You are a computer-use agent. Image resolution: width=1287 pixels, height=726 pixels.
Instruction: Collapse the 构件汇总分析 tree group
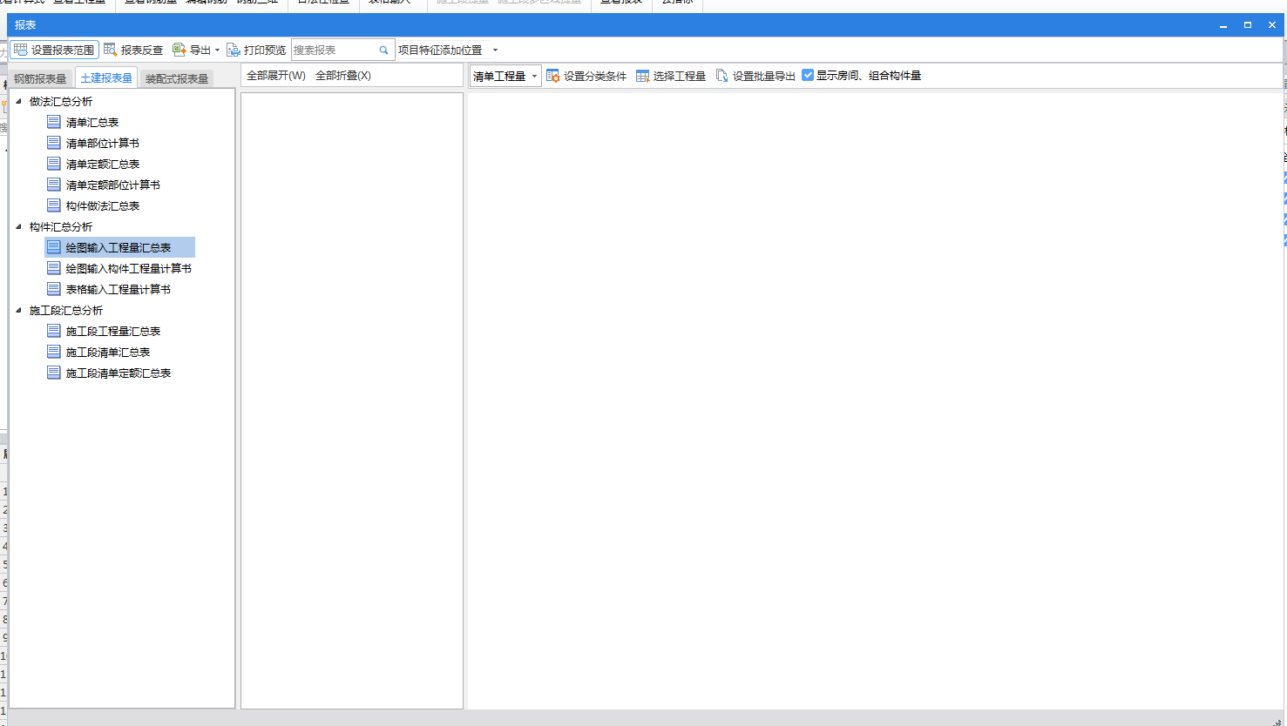coord(18,227)
